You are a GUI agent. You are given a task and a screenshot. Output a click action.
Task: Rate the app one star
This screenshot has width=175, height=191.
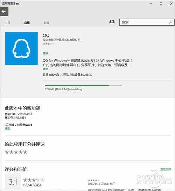pyautogui.click(x=7, y=152)
